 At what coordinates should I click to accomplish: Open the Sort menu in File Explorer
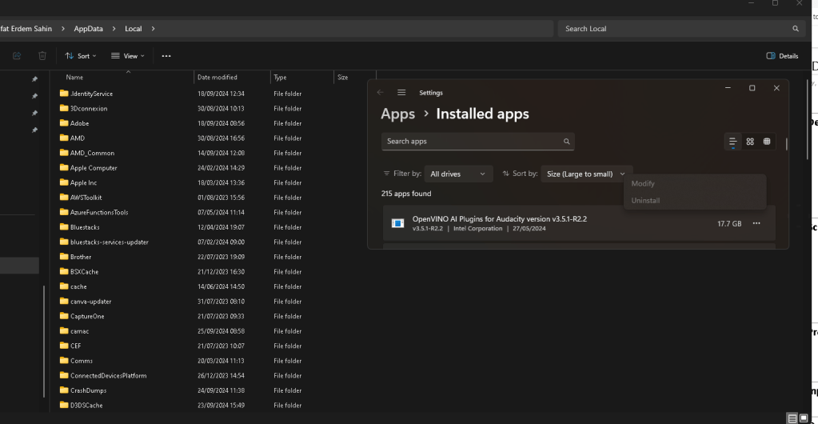(80, 56)
